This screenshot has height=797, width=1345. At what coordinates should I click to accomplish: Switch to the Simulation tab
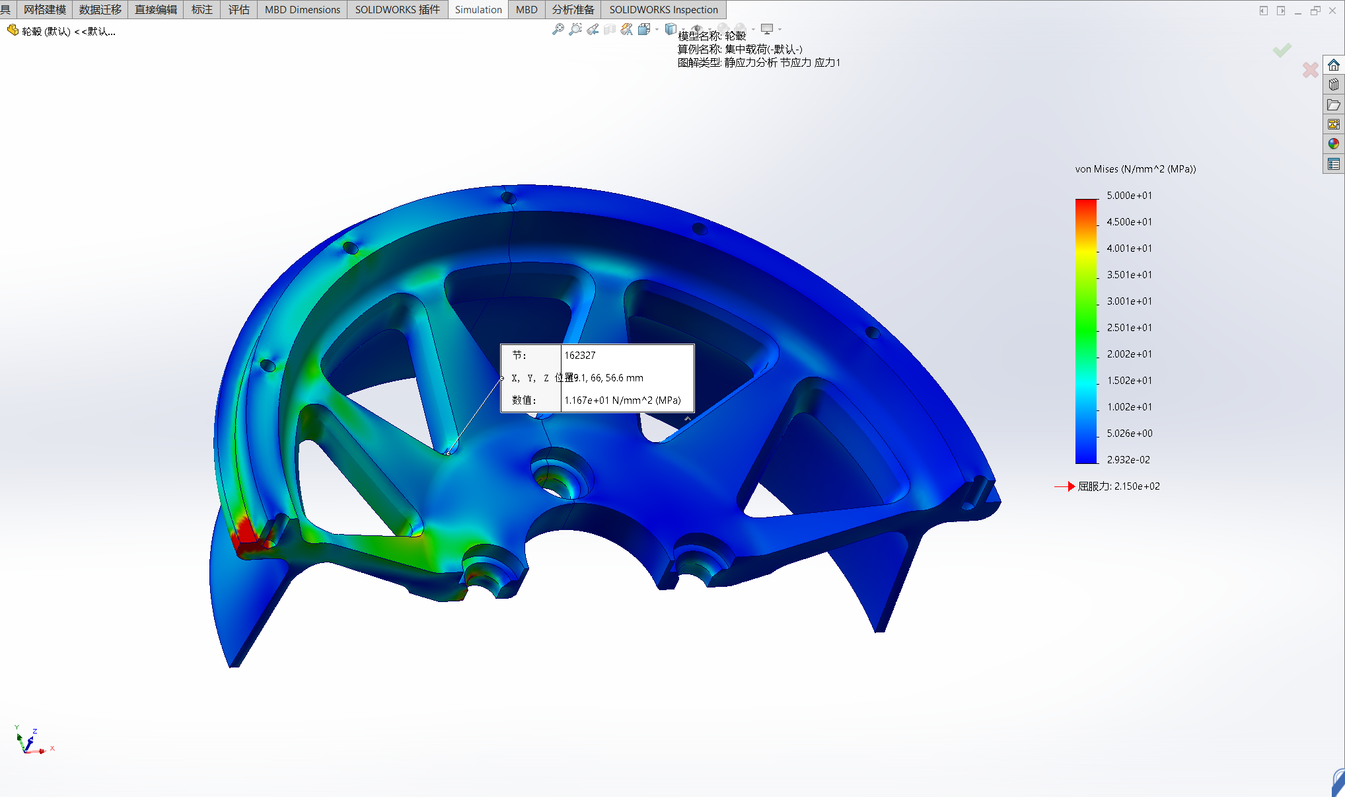click(478, 9)
